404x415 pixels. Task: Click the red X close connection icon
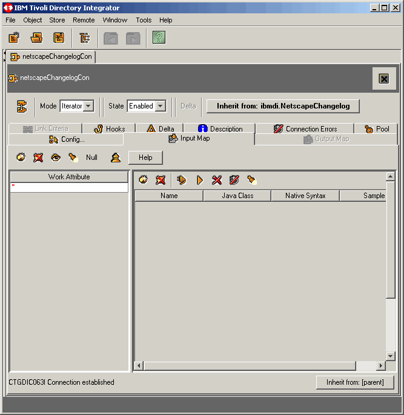pos(217,180)
